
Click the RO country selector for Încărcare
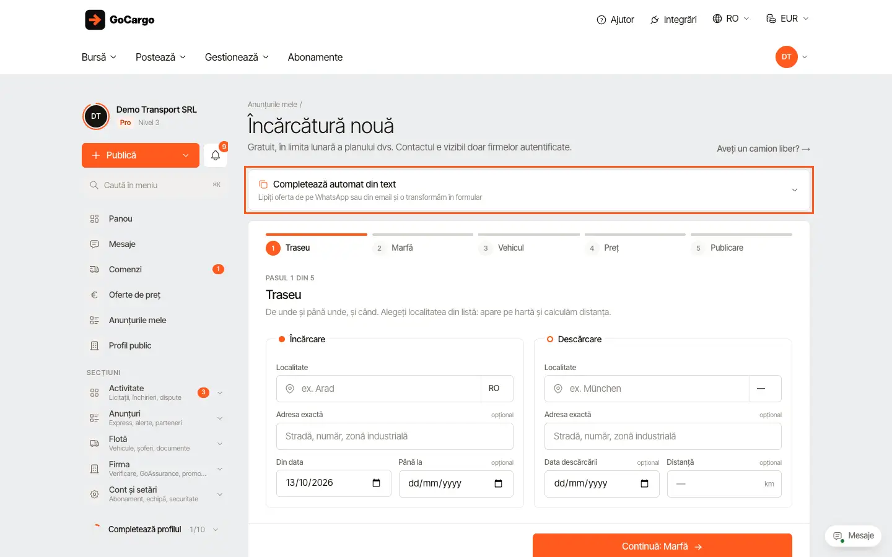coord(497,389)
